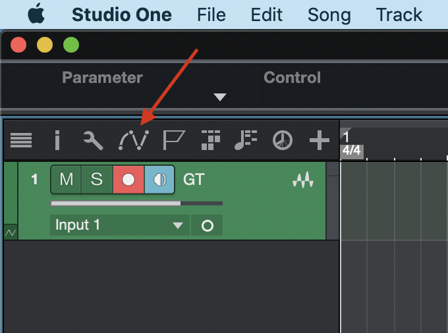Open the chord track note icon
Viewport: 448px width, 333px height.
coord(246,140)
